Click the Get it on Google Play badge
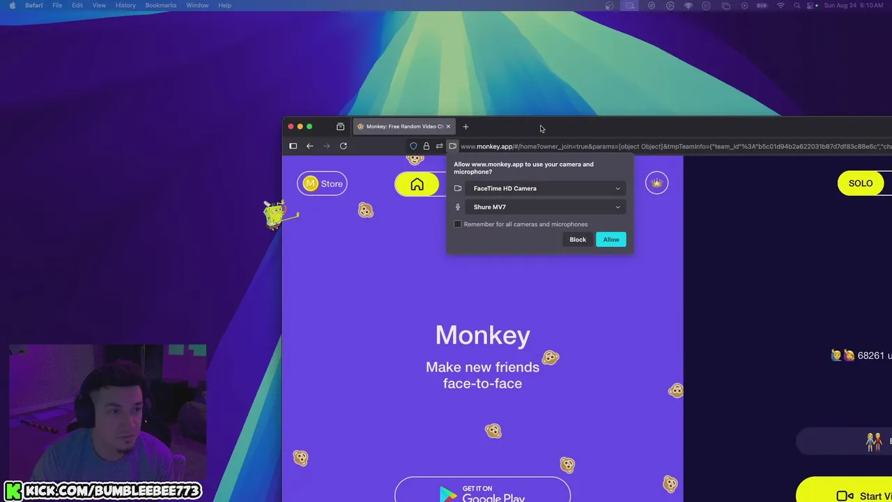 pyautogui.click(x=482, y=491)
